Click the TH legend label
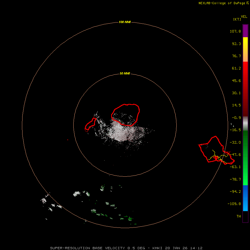 click(x=239, y=216)
